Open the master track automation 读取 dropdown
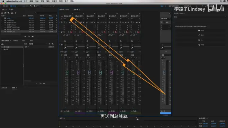Viewport: 228px width, 128px height. [x=165, y=55]
